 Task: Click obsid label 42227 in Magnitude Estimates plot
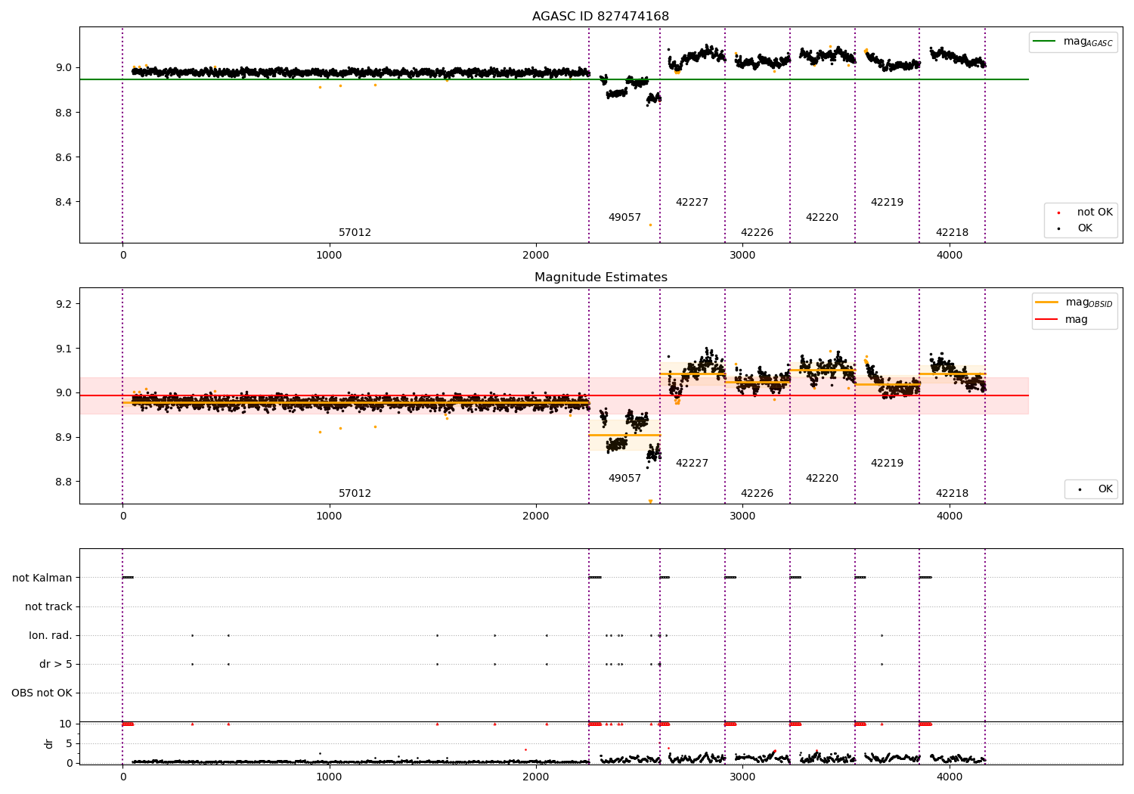[x=692, y=464]
